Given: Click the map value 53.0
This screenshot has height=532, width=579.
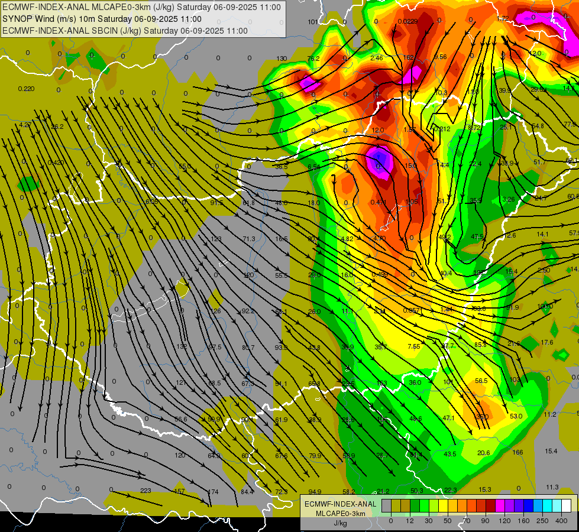Looking at the screenshot, I should [516, 416].
